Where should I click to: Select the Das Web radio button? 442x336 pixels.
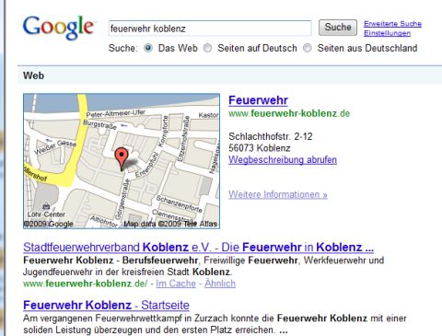tap(148, 48)
